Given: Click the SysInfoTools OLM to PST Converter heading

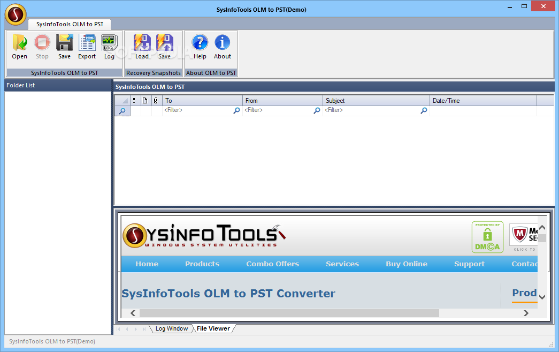Looking at the screenshot, I should (x=228, y=294).
